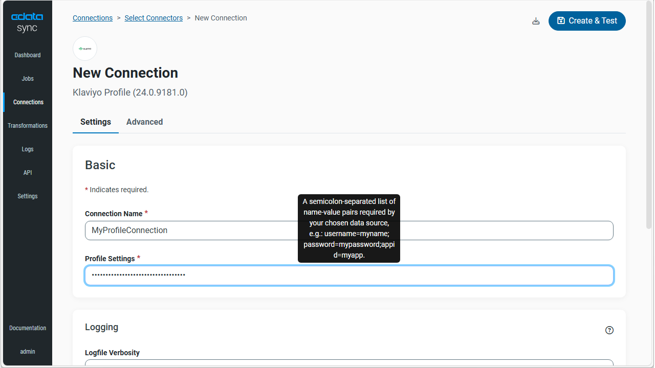
Task: Open Dashboard in the sidebar
Action: 28,55
